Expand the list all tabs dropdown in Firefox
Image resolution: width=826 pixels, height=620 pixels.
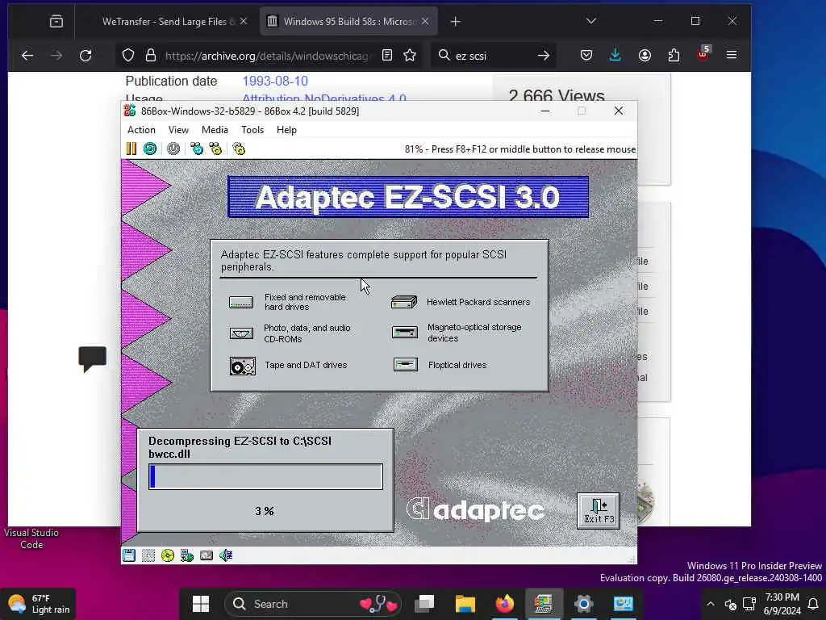591,21
